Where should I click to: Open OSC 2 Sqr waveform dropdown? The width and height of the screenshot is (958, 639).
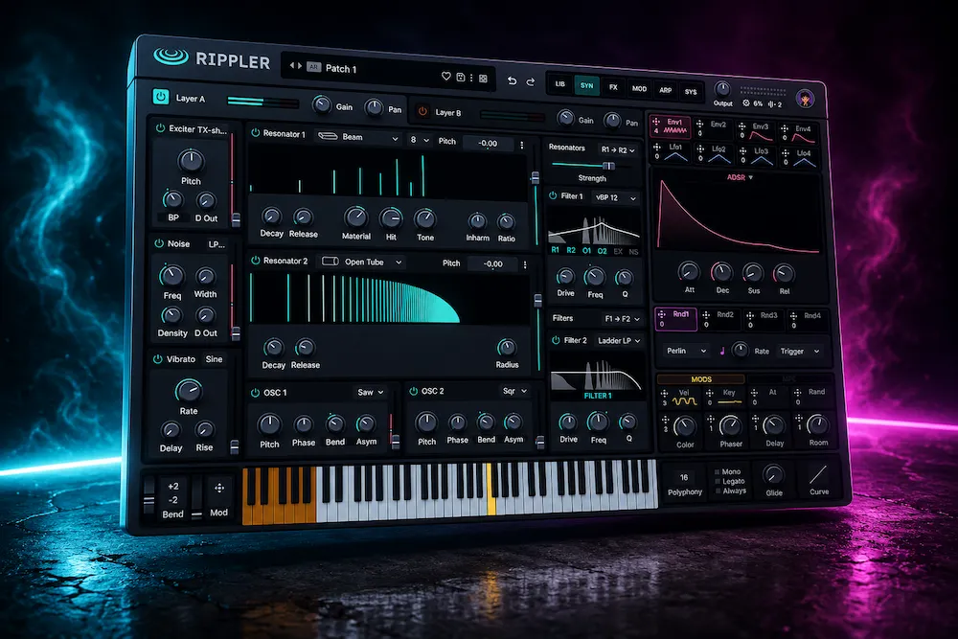pos(515,391)
